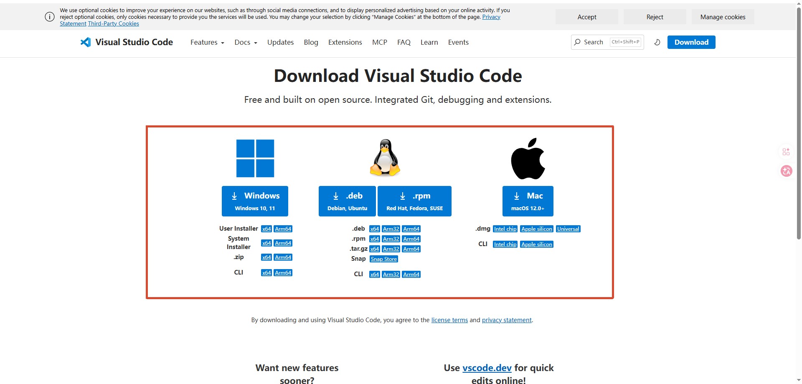Open Manage cookies settings
The image size is (802, 384).
(723, 17)
